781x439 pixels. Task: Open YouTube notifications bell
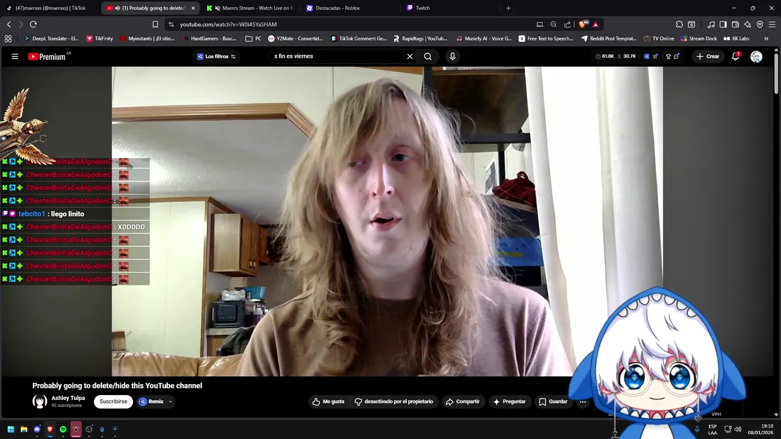(736, 56)
